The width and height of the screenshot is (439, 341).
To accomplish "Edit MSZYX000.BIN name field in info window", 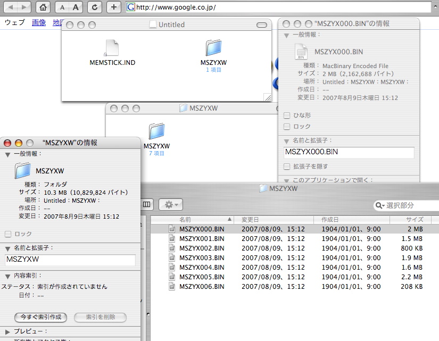I will 349,152.
